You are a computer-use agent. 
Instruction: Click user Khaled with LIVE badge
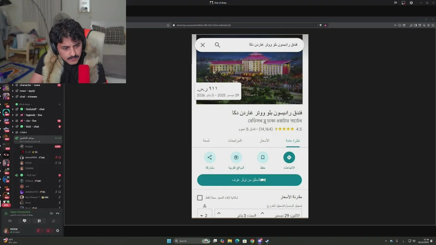(x=40, y=147)
